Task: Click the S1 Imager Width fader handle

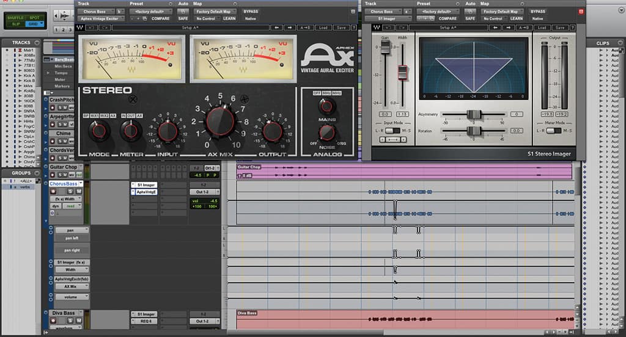Action: [x=402, y=73]
